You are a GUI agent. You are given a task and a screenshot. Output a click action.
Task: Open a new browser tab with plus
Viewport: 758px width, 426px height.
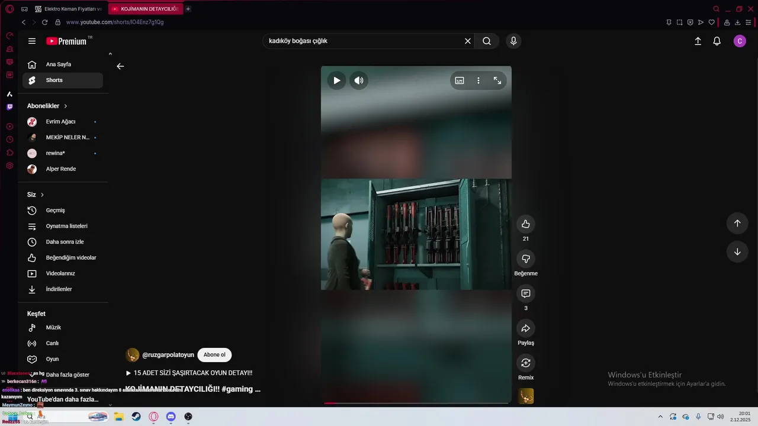point(188,9)
